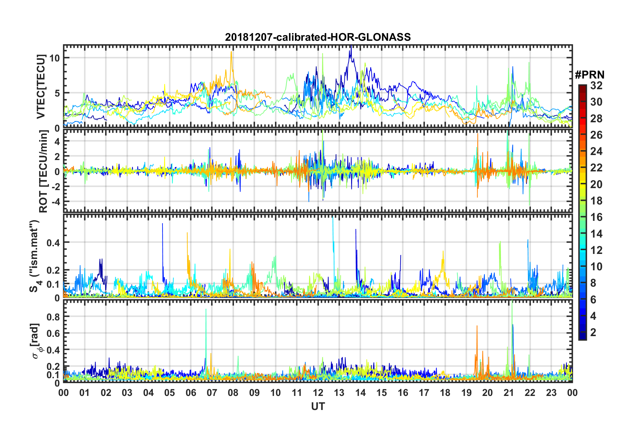Viewport: 636px width, 425px height.
Task: Click the #PRN colorbar heading
Action: click(x=590, y=75)
